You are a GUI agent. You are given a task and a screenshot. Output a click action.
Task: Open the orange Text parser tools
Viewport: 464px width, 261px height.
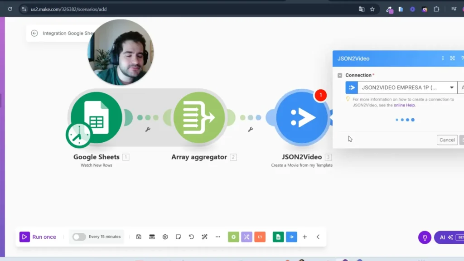click(x=260, y=237)
